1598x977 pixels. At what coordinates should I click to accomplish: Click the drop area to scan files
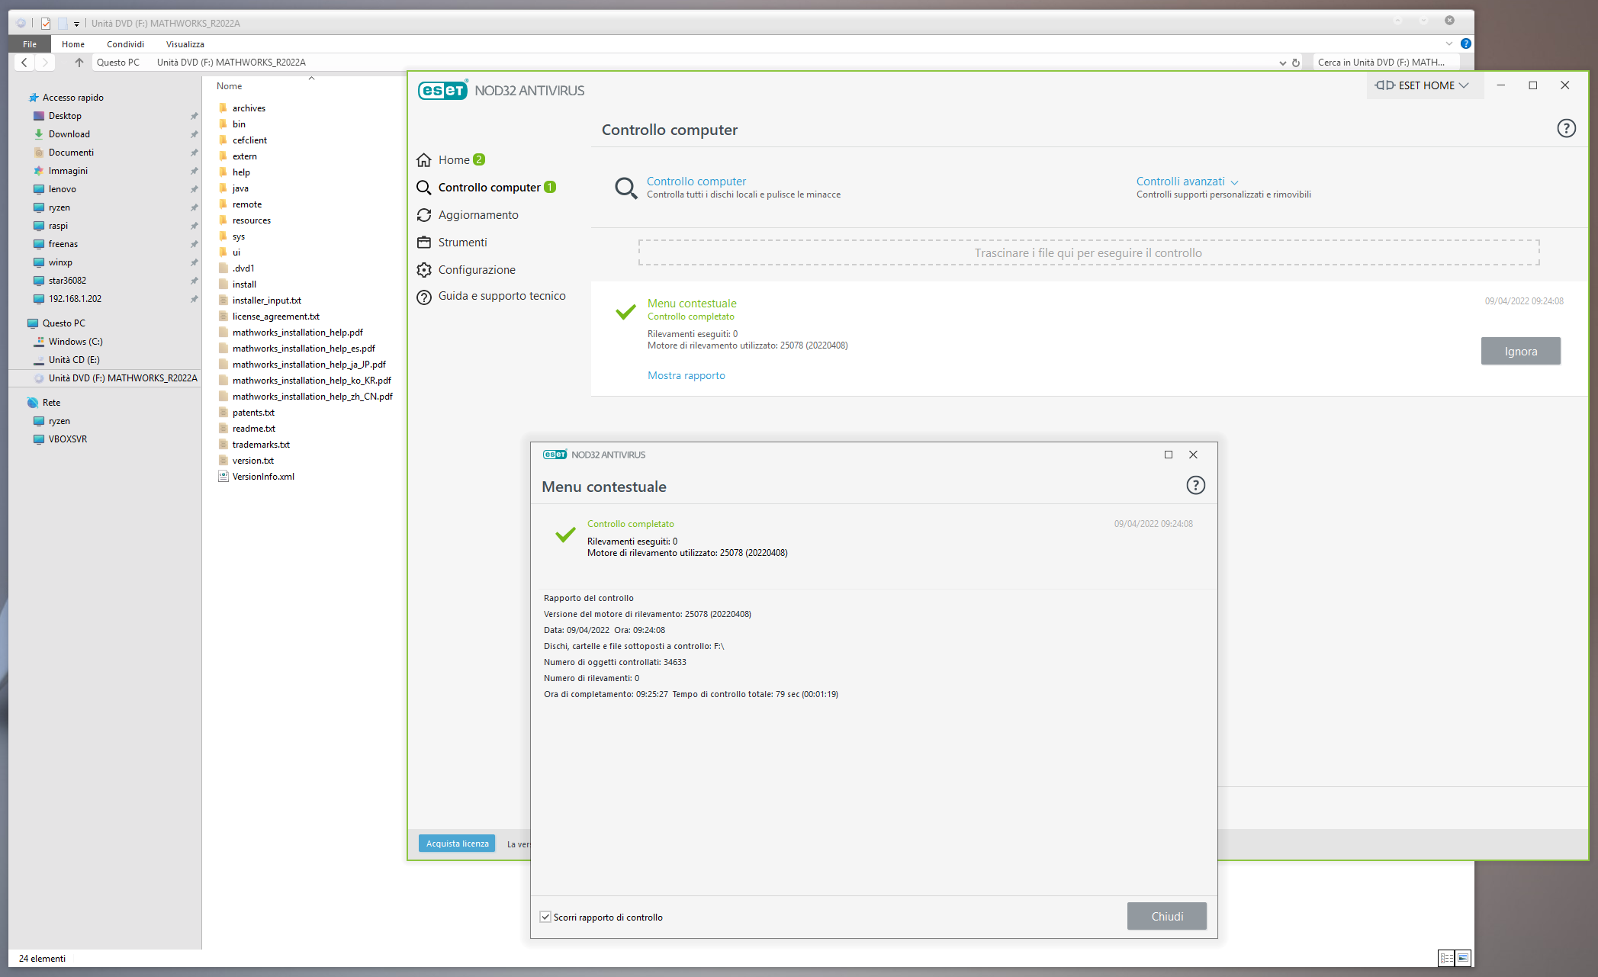click(x=1088, y=252)
